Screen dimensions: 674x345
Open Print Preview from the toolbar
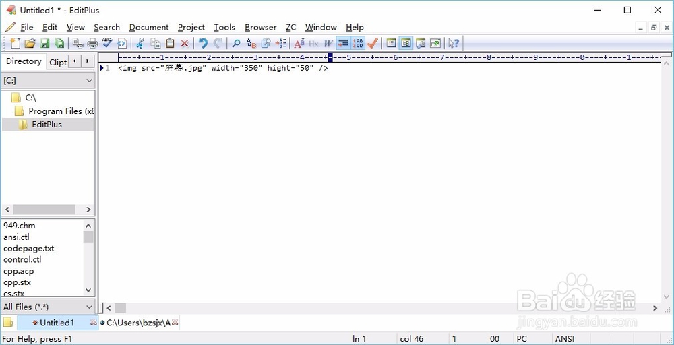(x=78, y=43)
